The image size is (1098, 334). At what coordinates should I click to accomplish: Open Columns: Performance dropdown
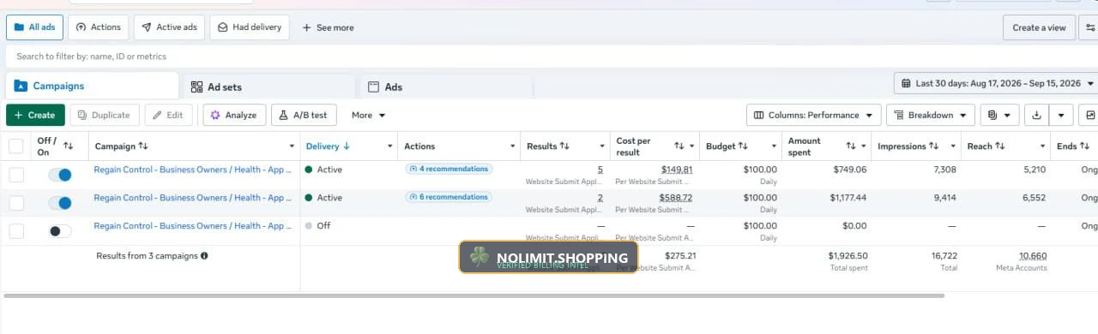click(814, 115)
